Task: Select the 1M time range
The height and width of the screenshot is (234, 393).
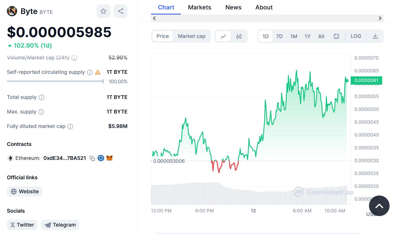Action: click(294, 36)
